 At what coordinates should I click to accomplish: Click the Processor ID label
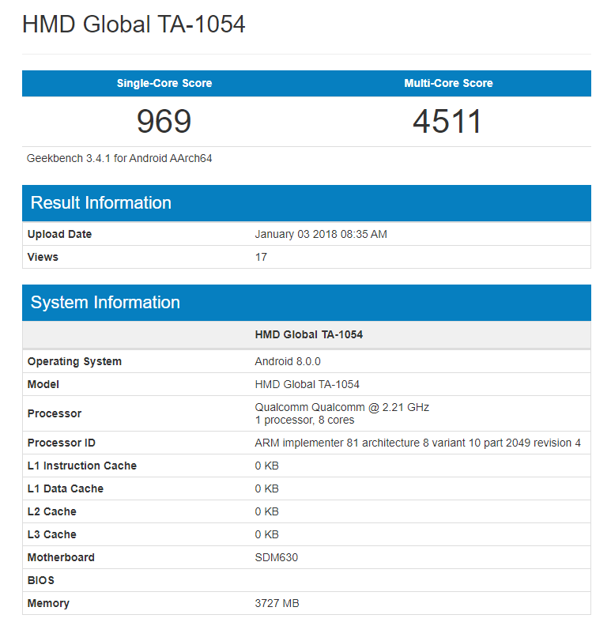(x=61, y=443)
